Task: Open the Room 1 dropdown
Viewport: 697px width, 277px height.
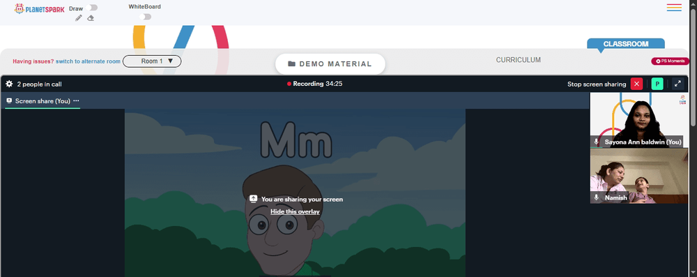Action: point(152,61)
